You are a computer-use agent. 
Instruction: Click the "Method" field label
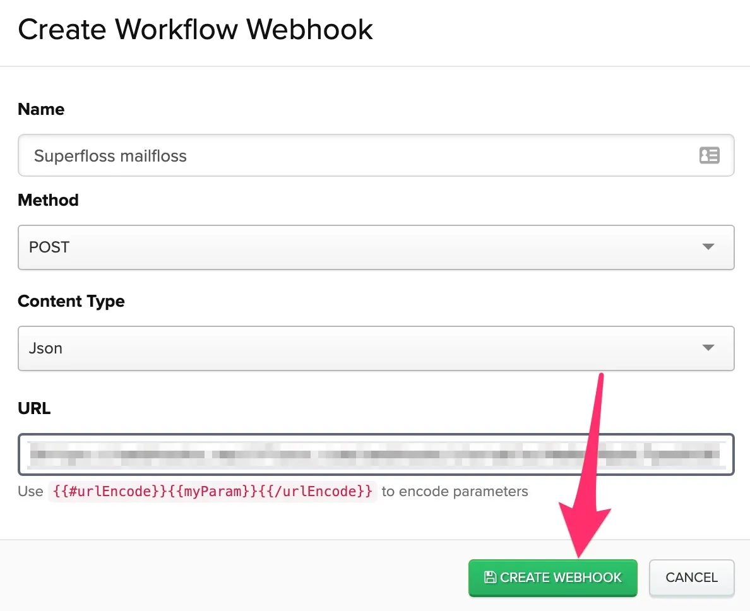point(49,200)
